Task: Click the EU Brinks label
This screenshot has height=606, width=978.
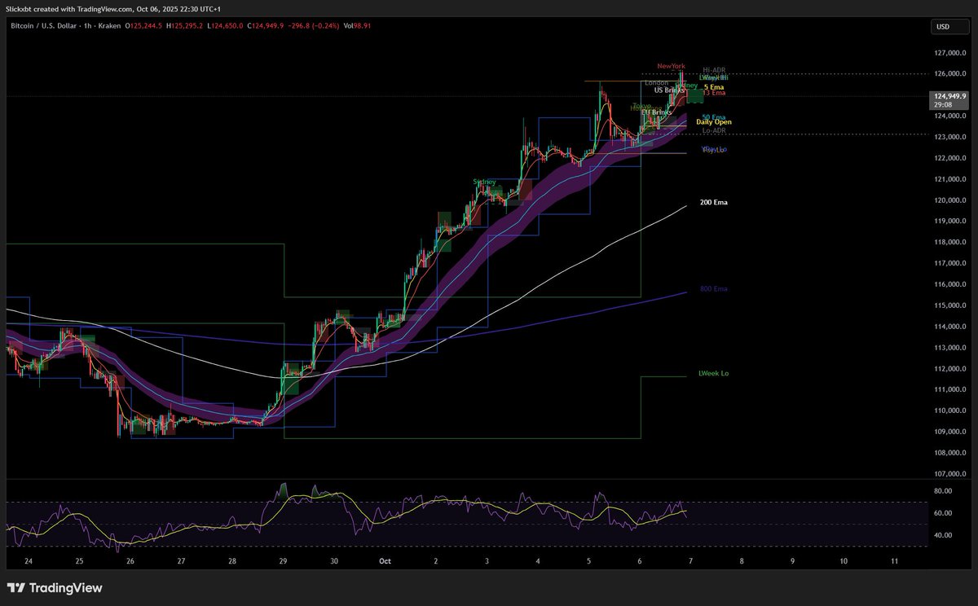Action: (x=657, y=112)
